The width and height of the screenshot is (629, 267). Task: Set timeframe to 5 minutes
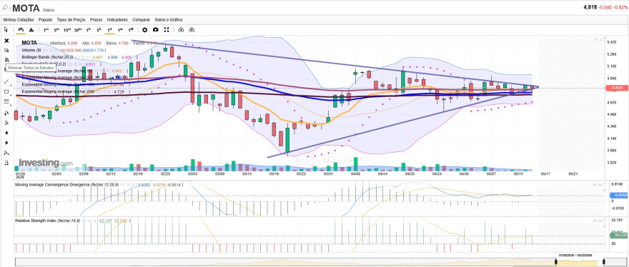click(x=56, y=30)
